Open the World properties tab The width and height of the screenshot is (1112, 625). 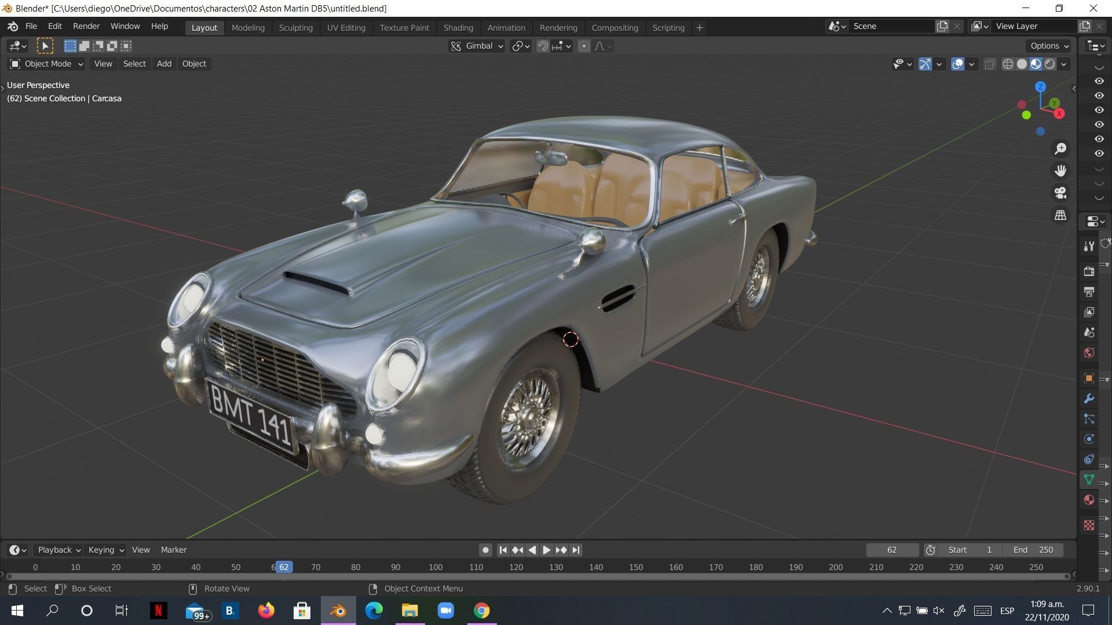1089,352
